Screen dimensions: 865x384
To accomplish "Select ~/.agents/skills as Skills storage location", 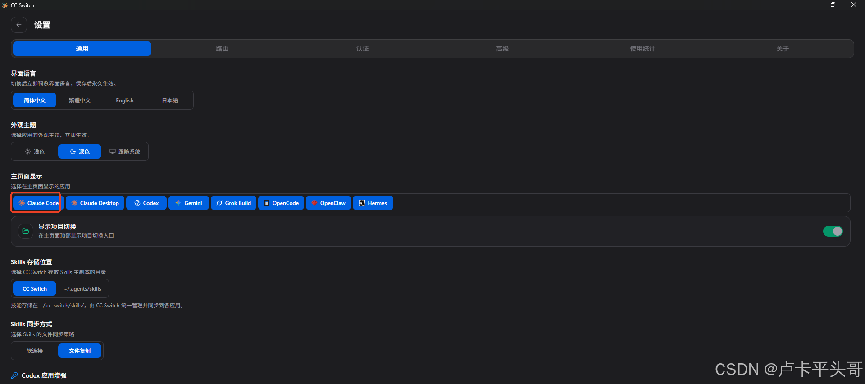I will [82, 288].
